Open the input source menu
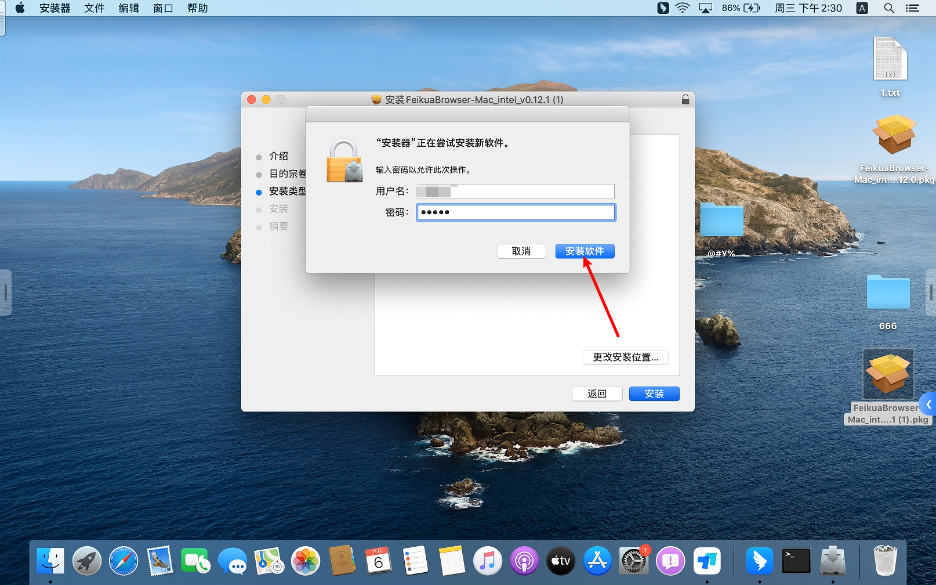This screenshot has width=936, height=585. tap(862, 8)
